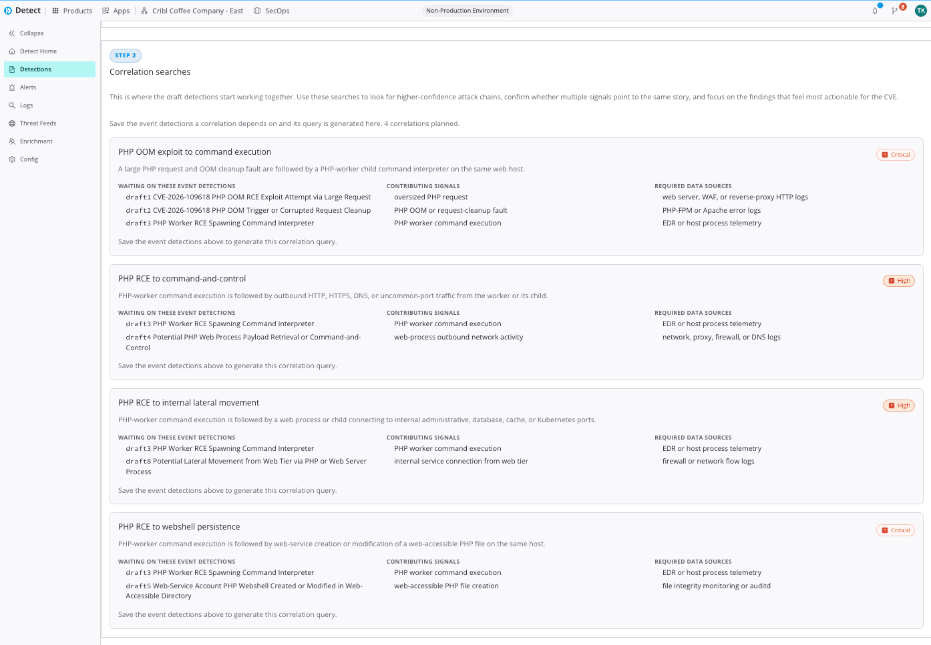Click the STEP 2 badge

coord(126,55)
